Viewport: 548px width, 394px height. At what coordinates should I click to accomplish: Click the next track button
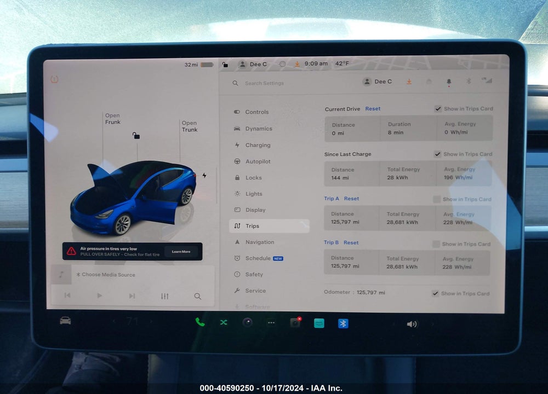[x=132, y=296]
